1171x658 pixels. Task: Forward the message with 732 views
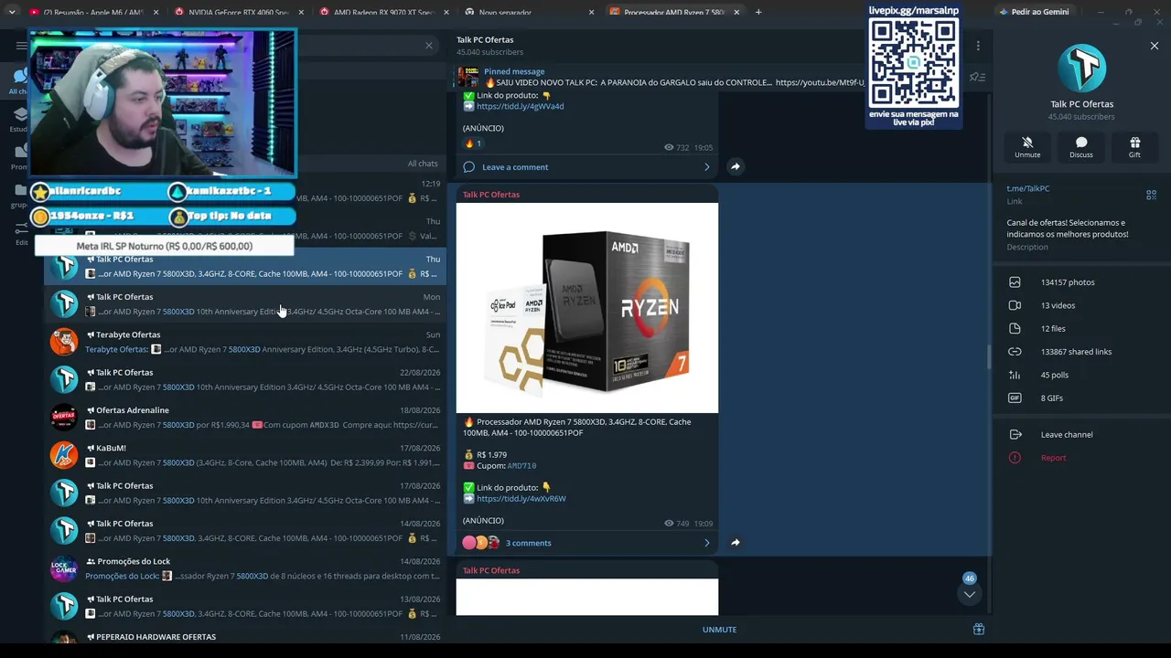[736, 166]
